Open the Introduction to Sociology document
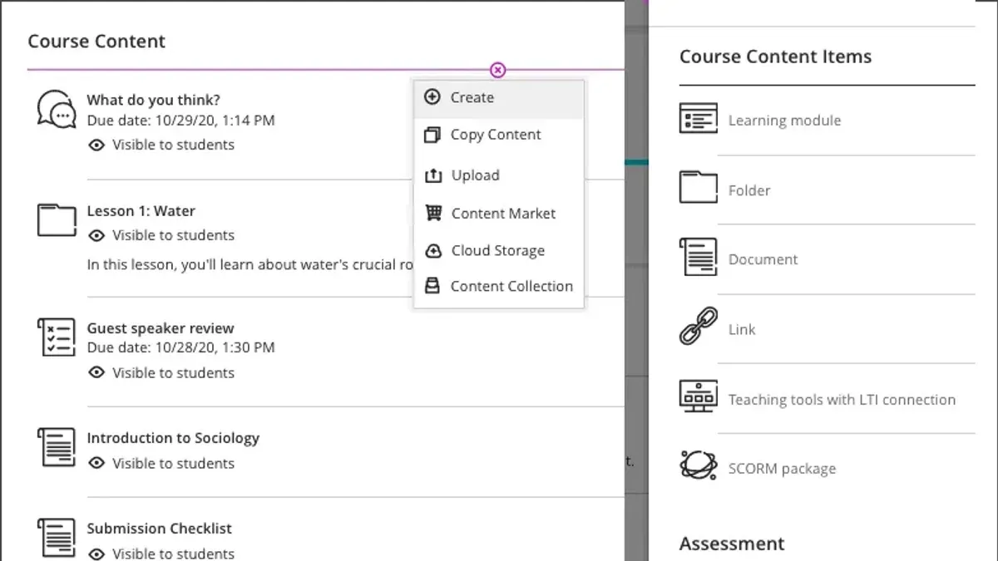998x561 pixels. coord(173,438)
